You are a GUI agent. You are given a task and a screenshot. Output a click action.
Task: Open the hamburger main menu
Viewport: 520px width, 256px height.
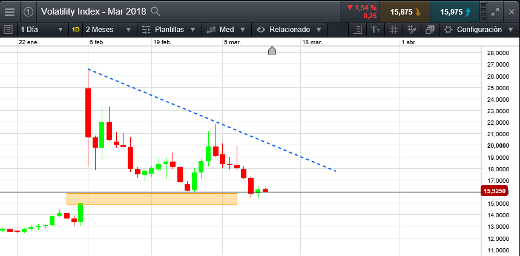pyautogui.click(x=10, y=12)
